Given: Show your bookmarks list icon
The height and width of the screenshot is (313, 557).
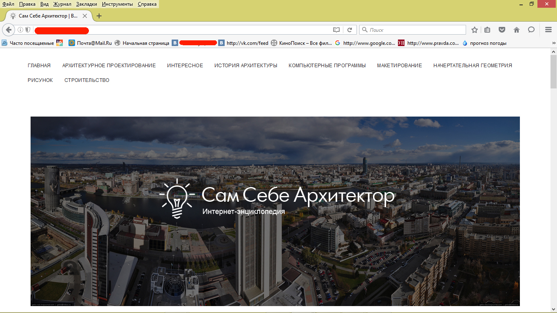Looking at the screenshot, I should click(487, 30).
